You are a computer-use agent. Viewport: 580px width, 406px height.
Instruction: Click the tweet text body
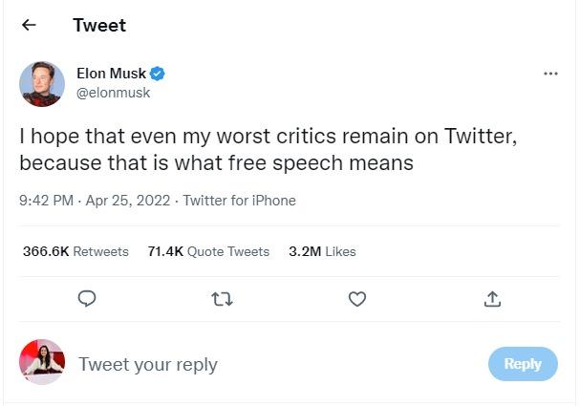tap(268, 150)
